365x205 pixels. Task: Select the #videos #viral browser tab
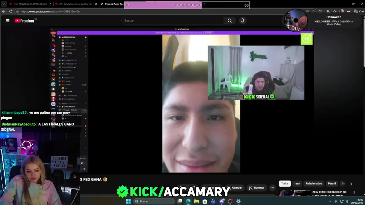point(112,4)
